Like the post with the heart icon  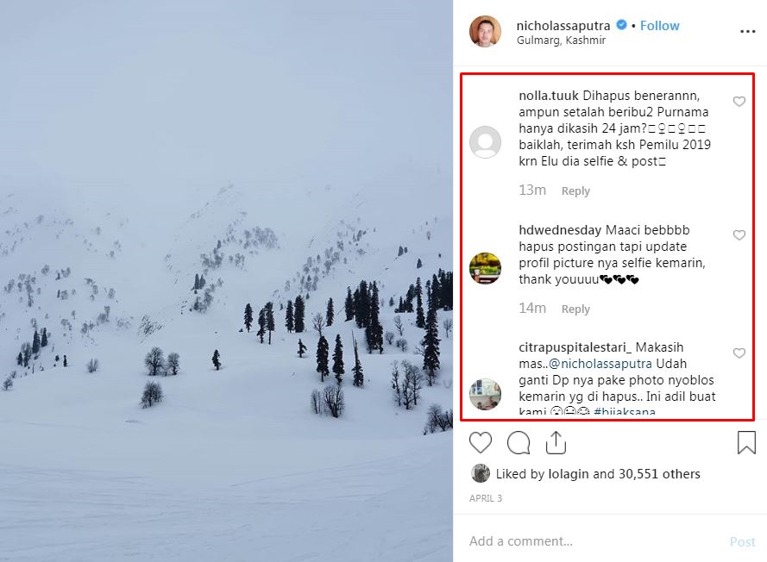[x=481, y=443]
